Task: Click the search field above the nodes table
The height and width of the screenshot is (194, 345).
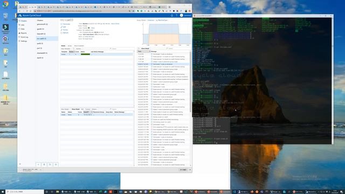Action: [x=122, y=48]
